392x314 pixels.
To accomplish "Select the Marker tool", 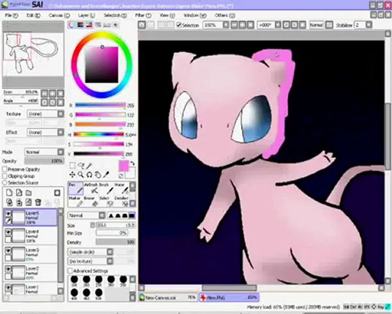I will click(x=76, y=201).
